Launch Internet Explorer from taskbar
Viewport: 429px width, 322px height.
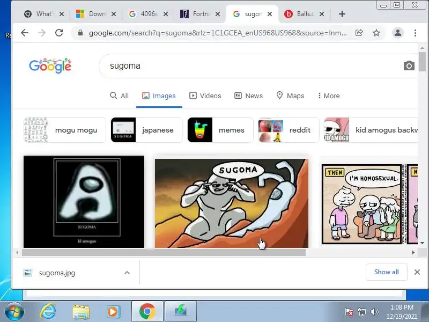[48, 311]
